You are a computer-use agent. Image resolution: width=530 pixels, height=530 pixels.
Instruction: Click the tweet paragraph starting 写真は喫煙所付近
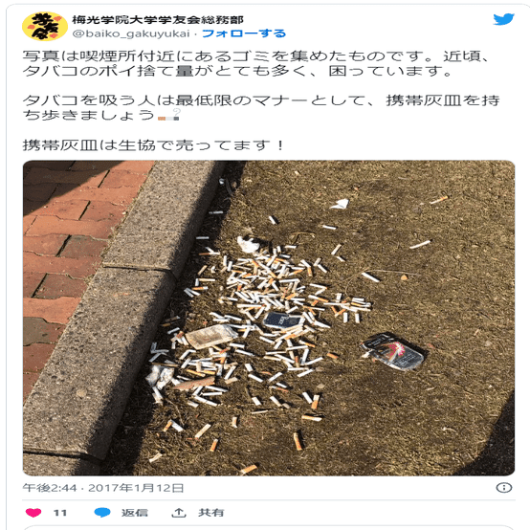click(x=257, y=63)
